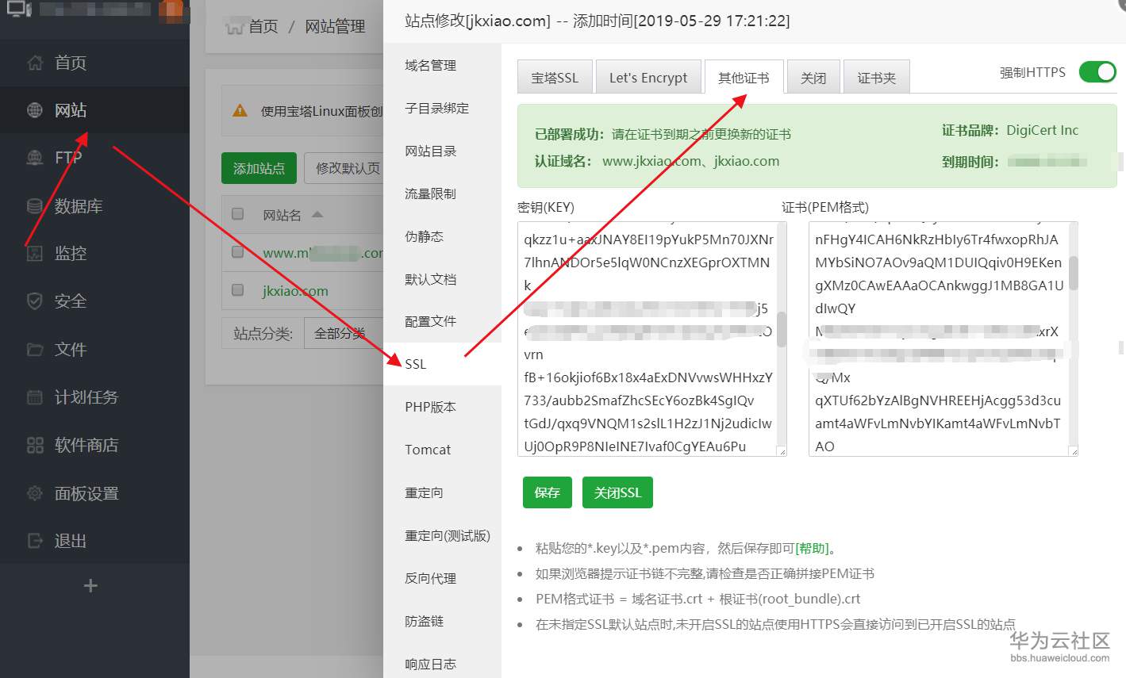The width and height of the screenshot is (1126, 678).
Task: Open 响应日志 settings
Action: pos(431,665)
